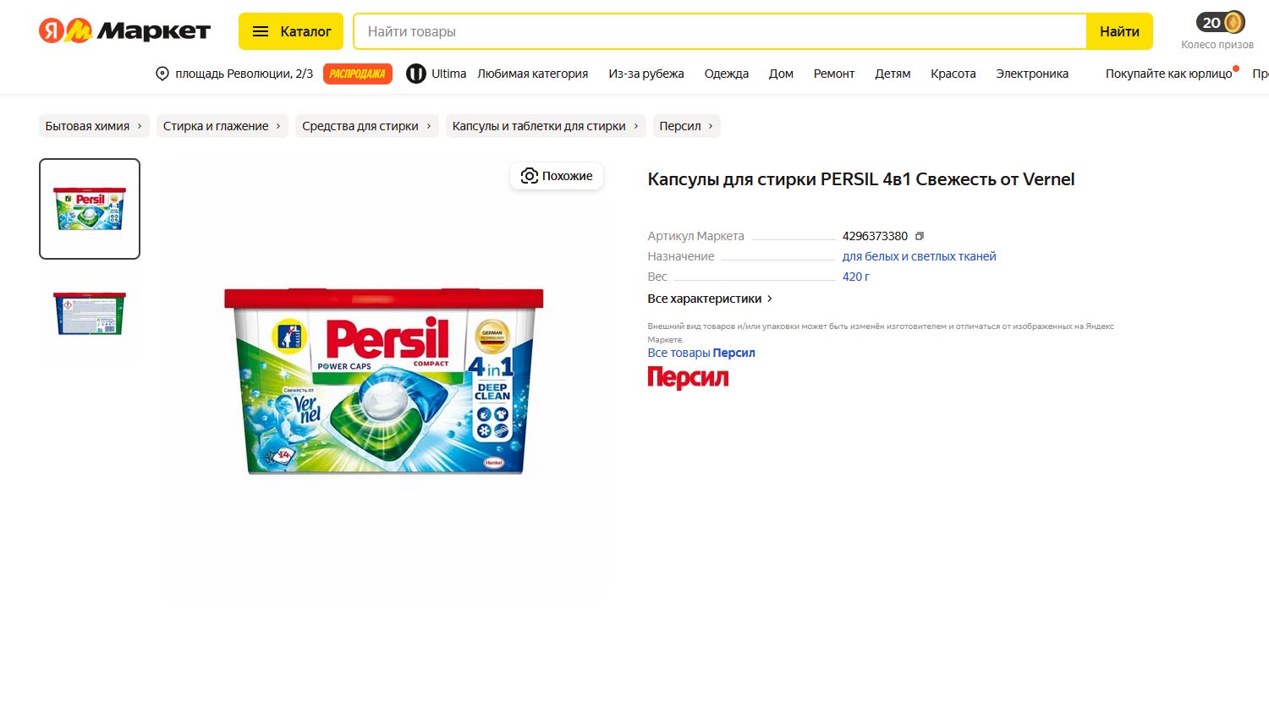Viewport: 1269px width, 713px height.
Task: Open the Распродажа sale badge
Action: (x=358, y=74)
